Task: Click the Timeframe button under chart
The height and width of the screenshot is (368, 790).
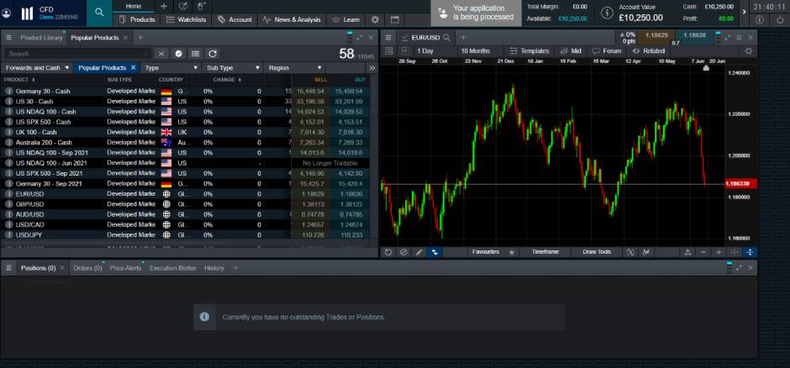Action: pos(545,252)
